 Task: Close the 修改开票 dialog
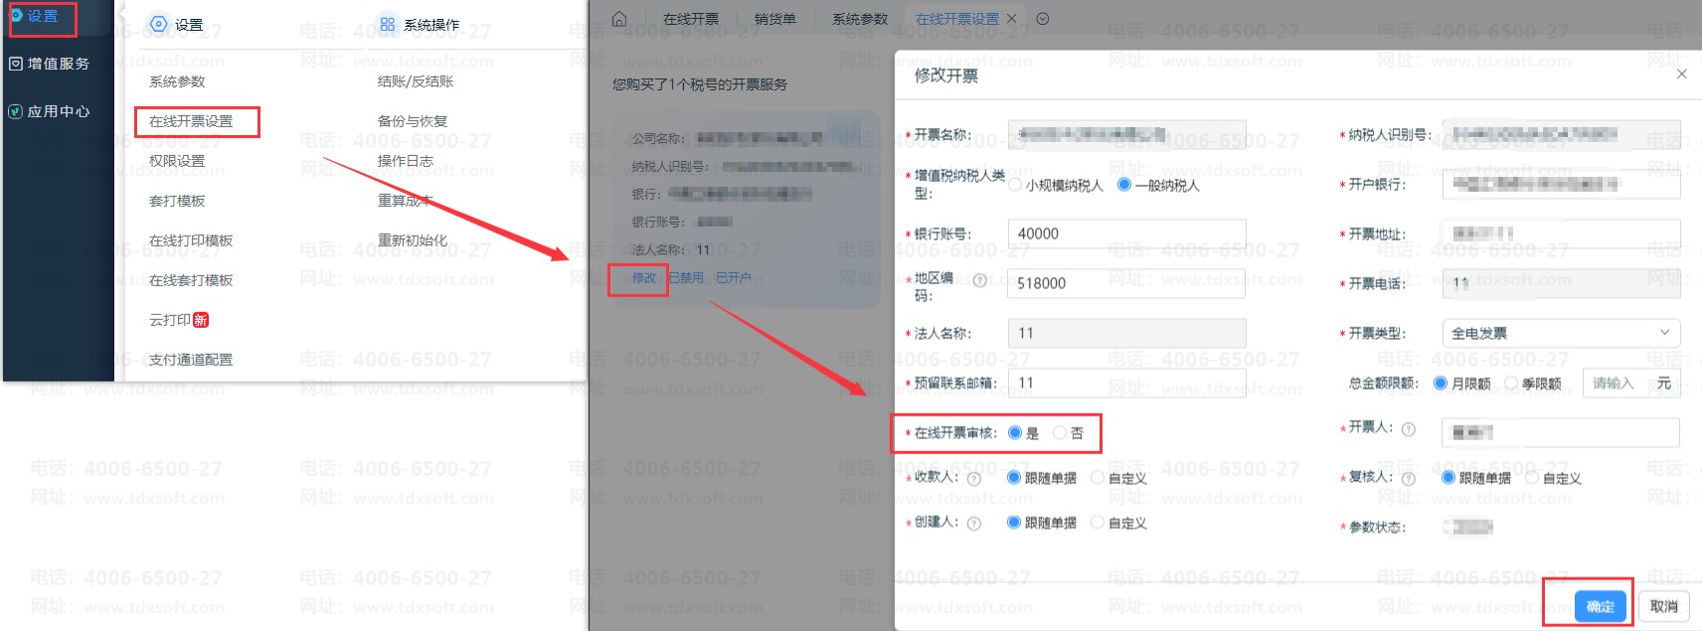coord(1681,75)
